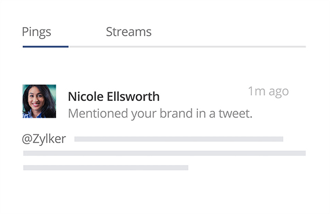Click the '1m ago' timestamp

click(268, 92)
